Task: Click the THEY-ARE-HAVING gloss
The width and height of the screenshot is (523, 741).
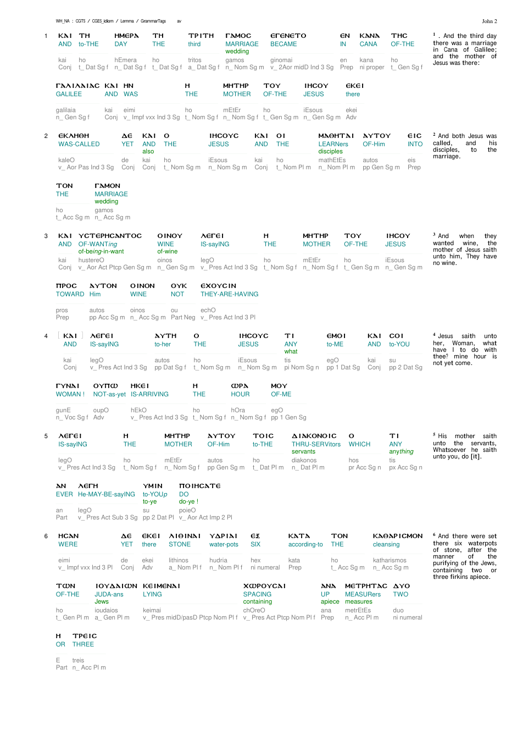Action: (x=229, y=294)
